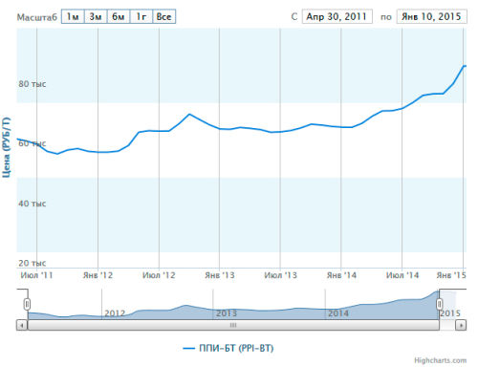The height and width of the screenshot is (388, 478).
Task: Toggle the ППИ-БТ (PPI-BT) legend series
Action: pyautogui.click(x=228, y=348)
